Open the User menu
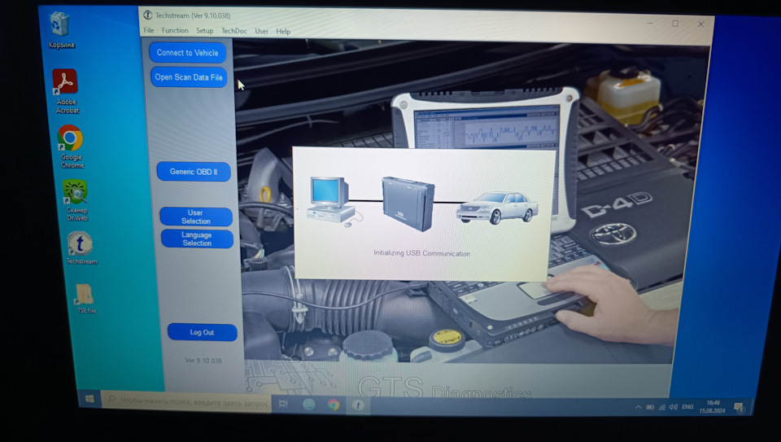 coord(261,32)
